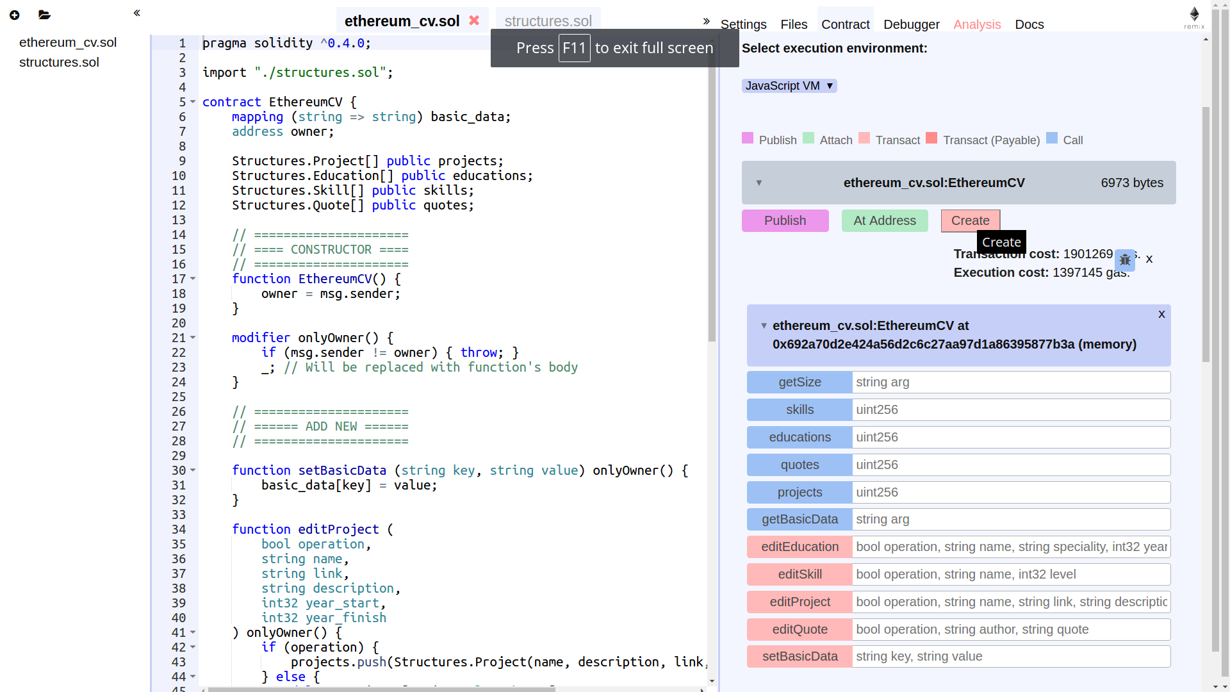Switch to the structures.sol tab
The image size is (1230, 692).
click(x=548, y=21)
